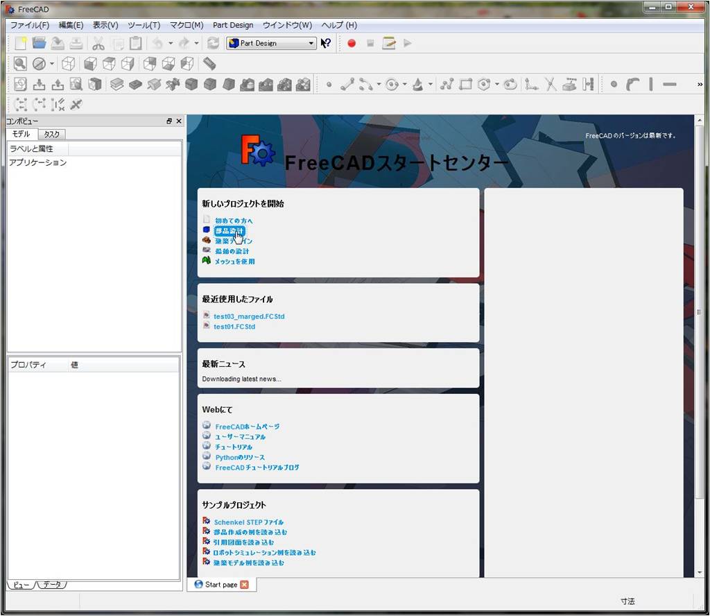Fit all content with the magnifier icon

pyautogui.click(x=20, y=64)
